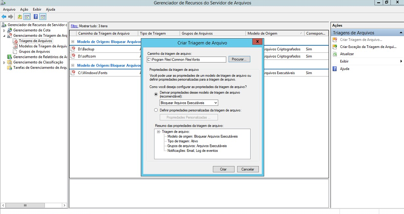Viewport: 404px width, 214px height.
Task: Select Gerenciamento de Relatórios tree node
Action: tap(40, 57)
